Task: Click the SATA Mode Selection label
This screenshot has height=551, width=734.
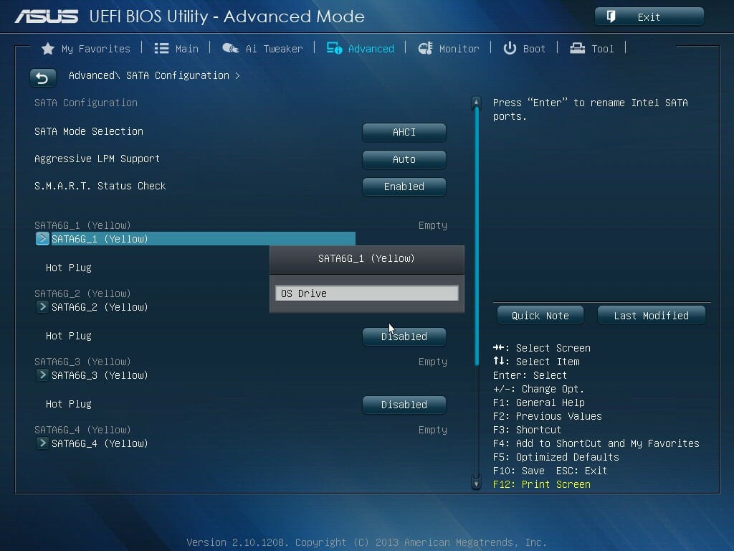Action: pos(89,132)
